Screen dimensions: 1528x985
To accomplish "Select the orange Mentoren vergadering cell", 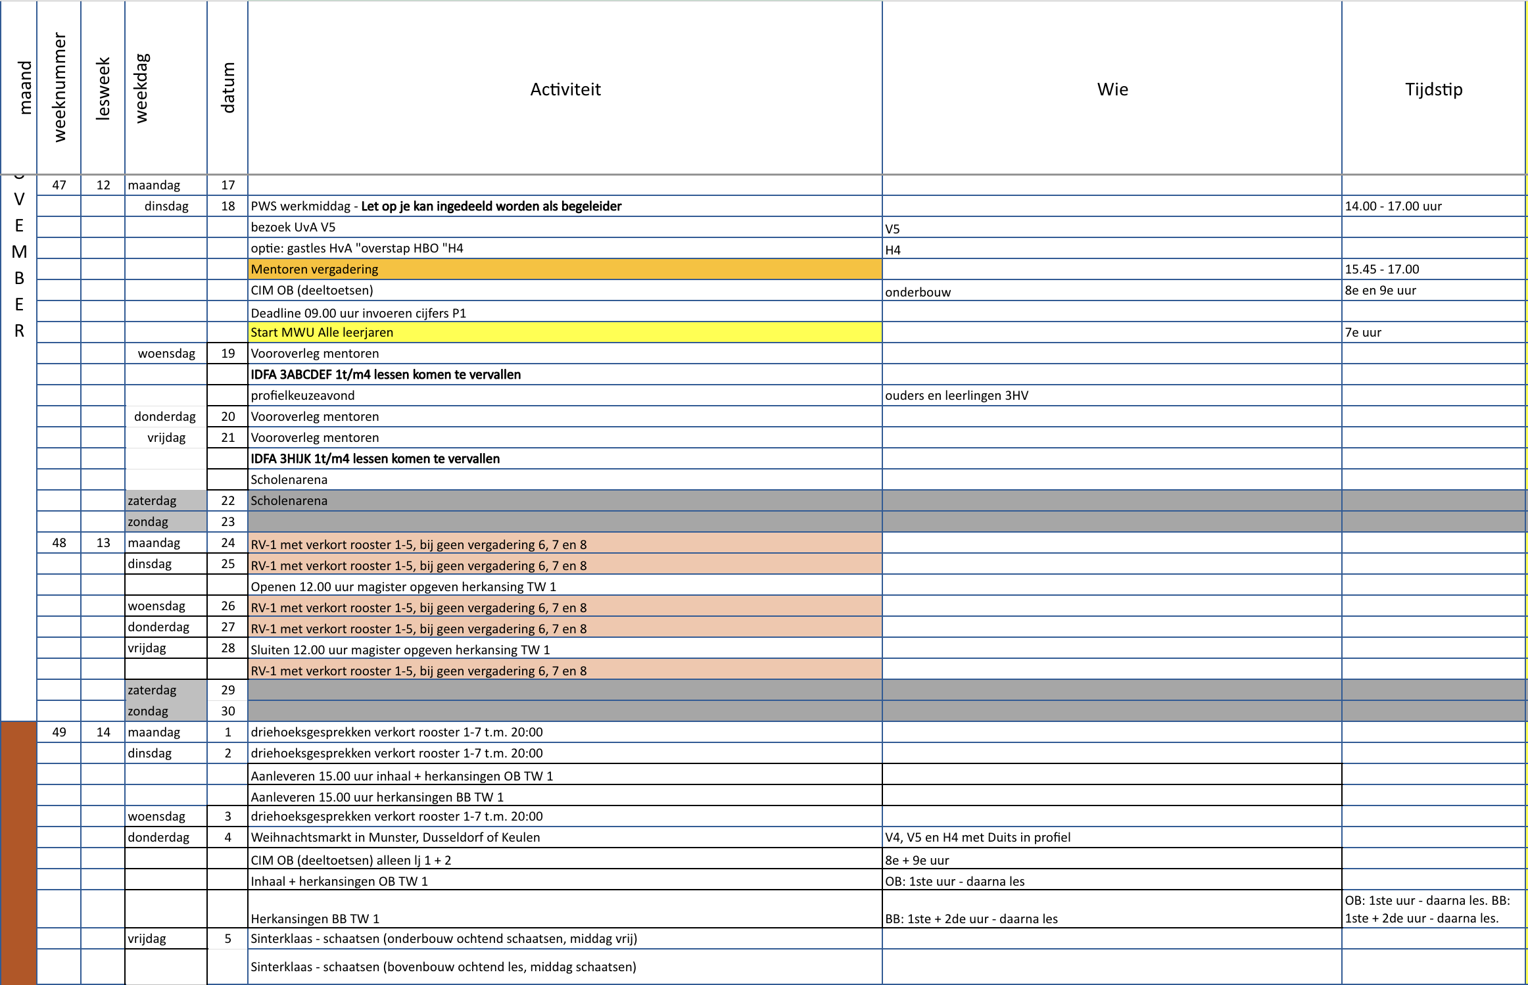I will pos(565,269).
